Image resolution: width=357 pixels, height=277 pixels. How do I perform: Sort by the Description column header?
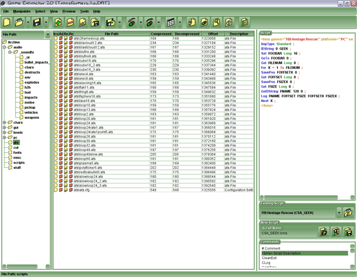239,33
